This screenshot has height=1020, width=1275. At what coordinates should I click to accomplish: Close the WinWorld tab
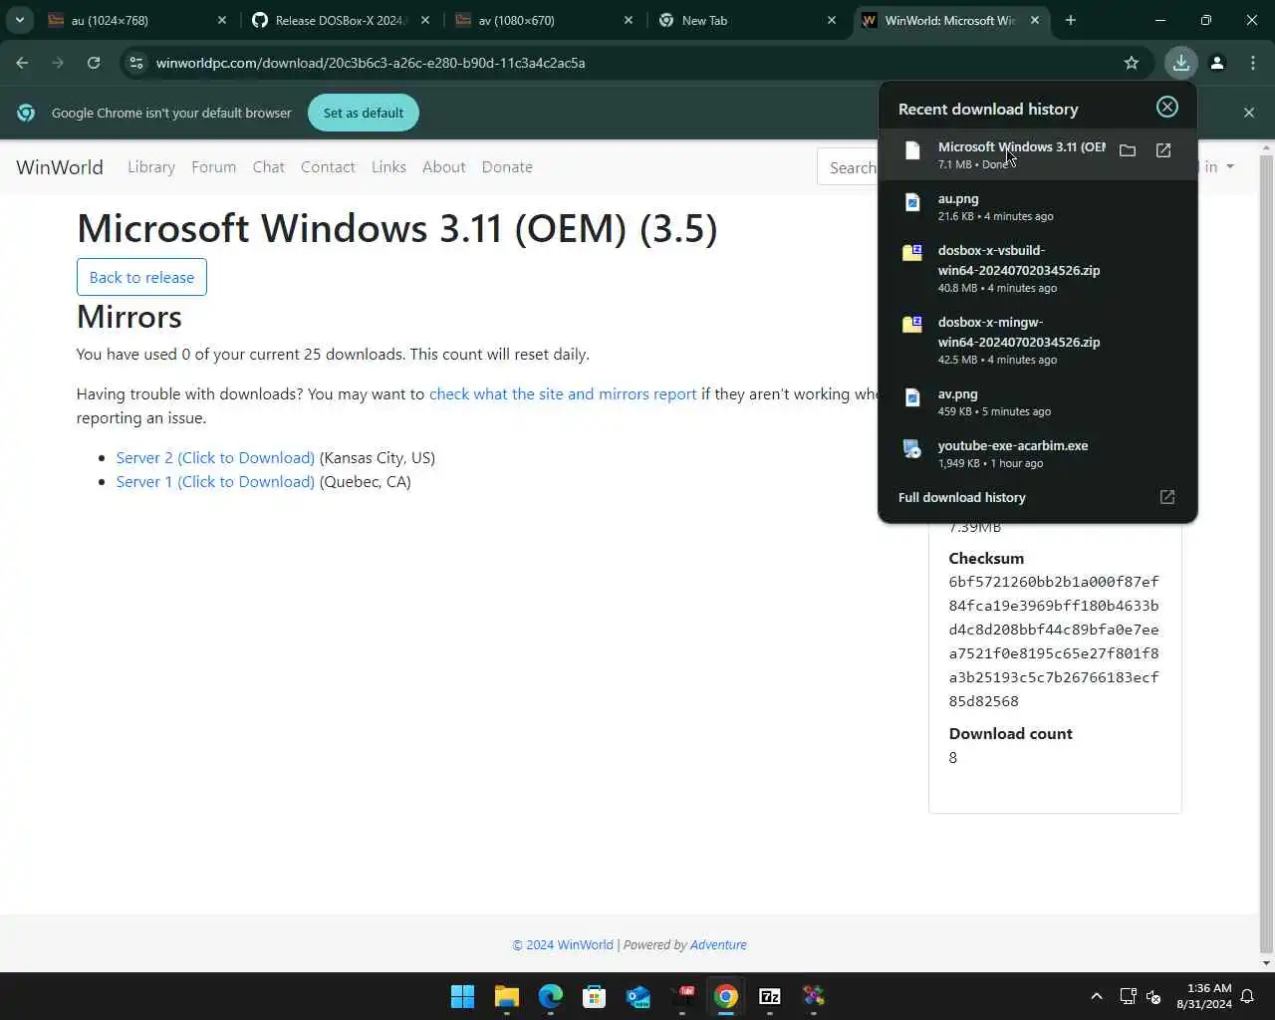[1035, 20]
